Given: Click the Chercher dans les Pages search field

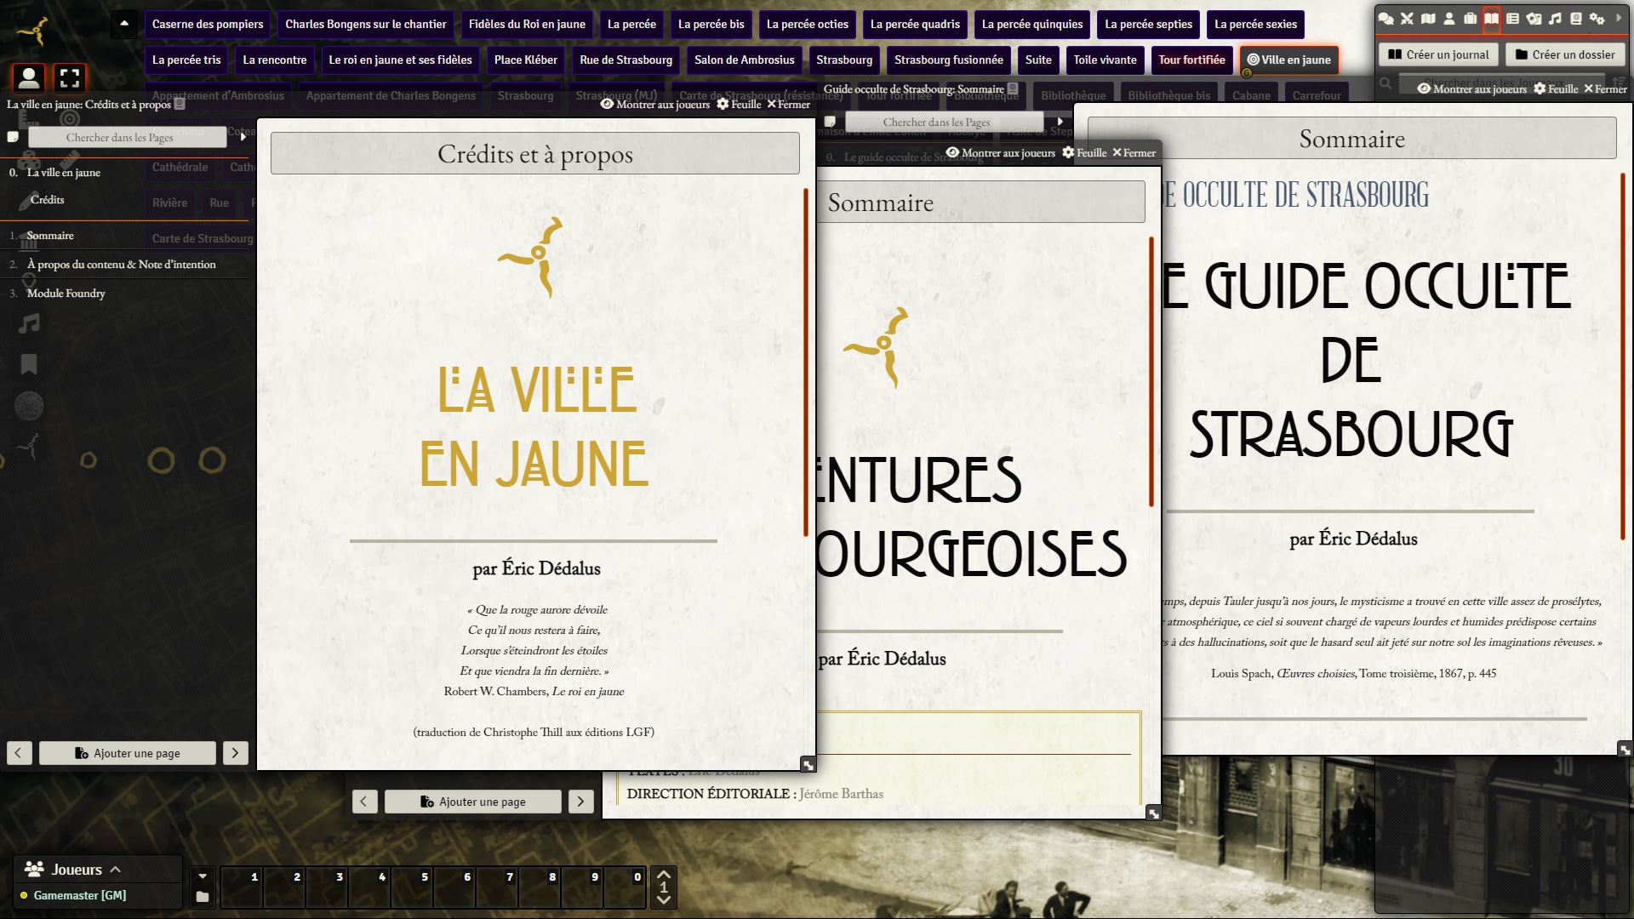Looking at the screenshot, I should pos(119,137).
